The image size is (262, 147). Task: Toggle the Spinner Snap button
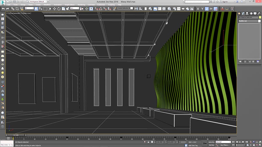[109, 9]
